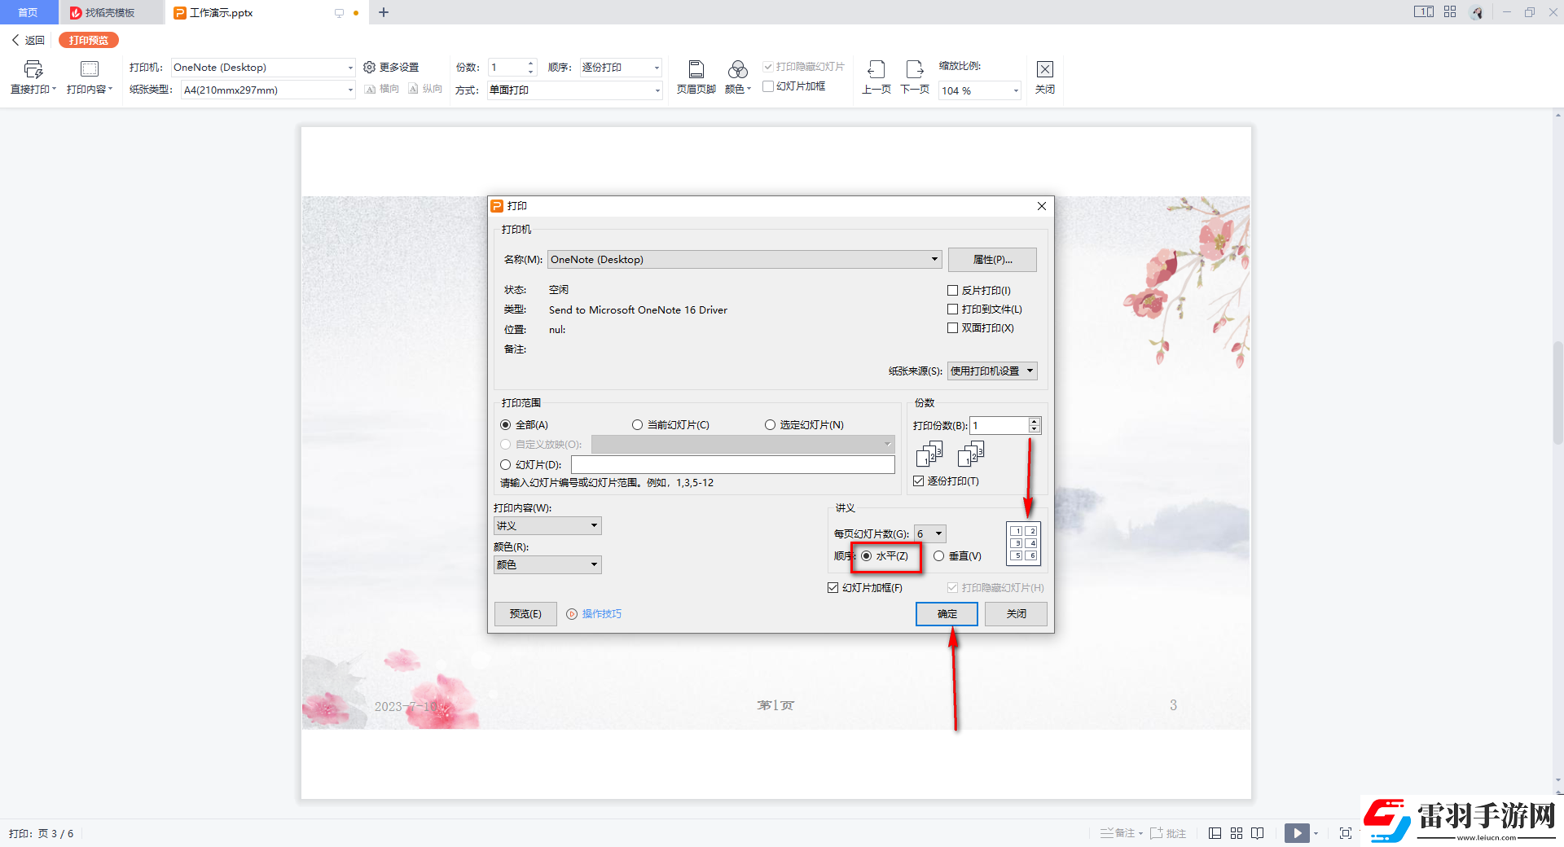Open the header and footer settings icon
This screenshot has height=847, width=1564.
coord(696,69)
